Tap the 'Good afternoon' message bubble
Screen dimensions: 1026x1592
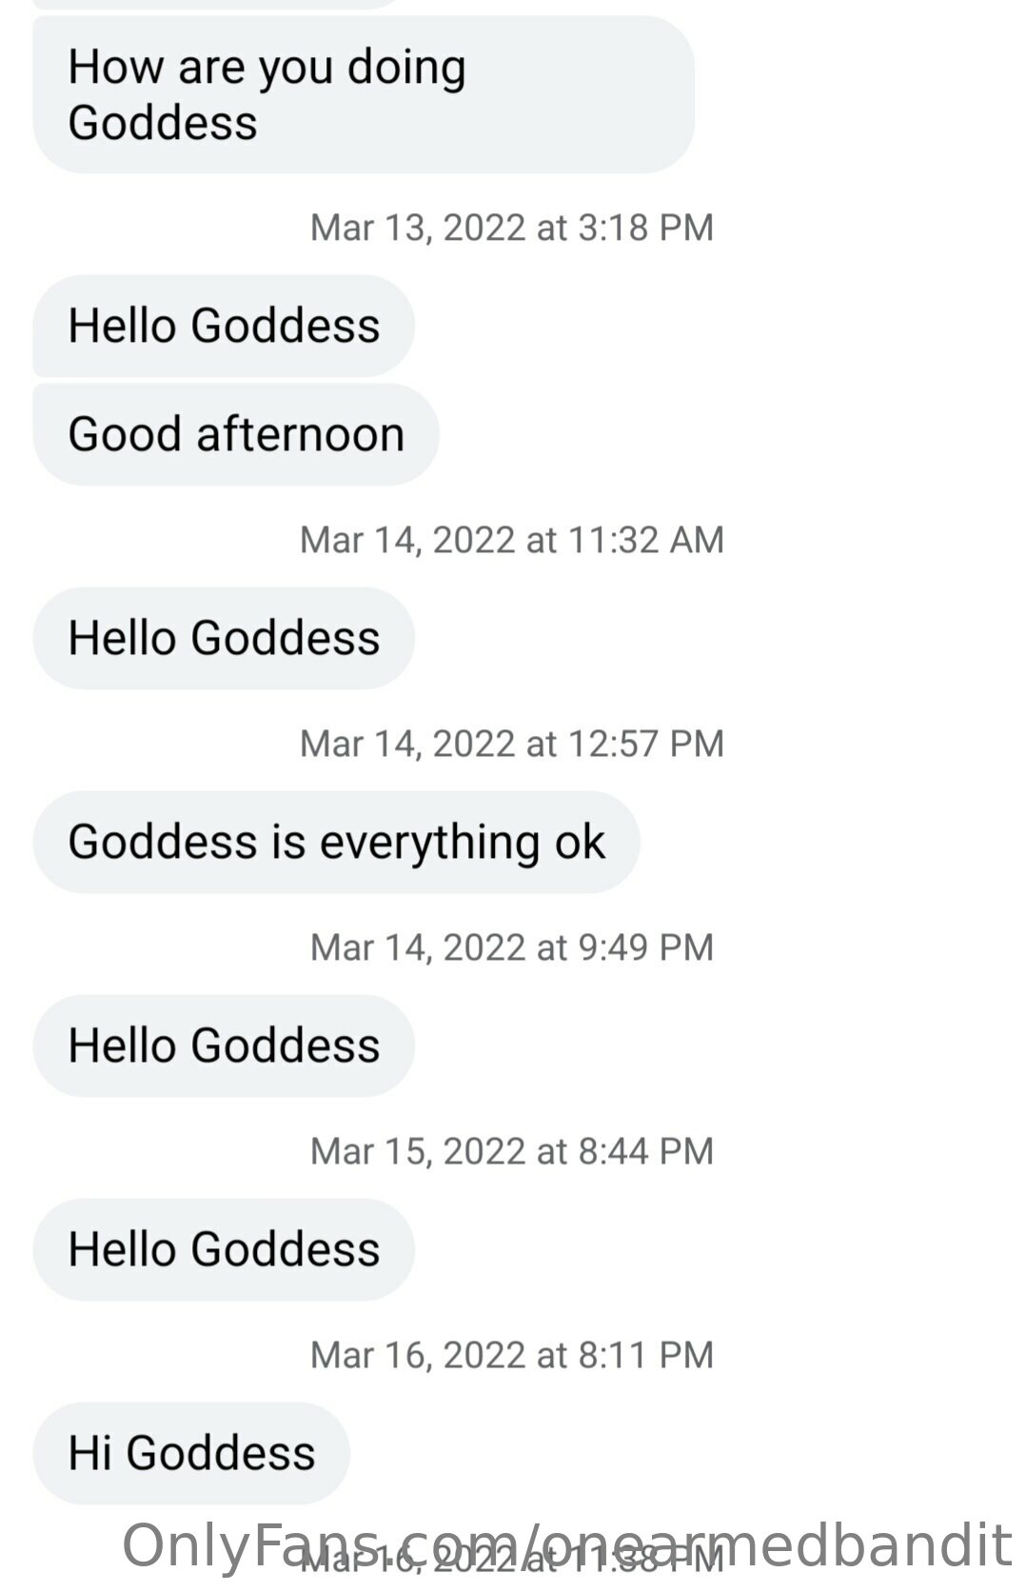[x=236, y=434]
